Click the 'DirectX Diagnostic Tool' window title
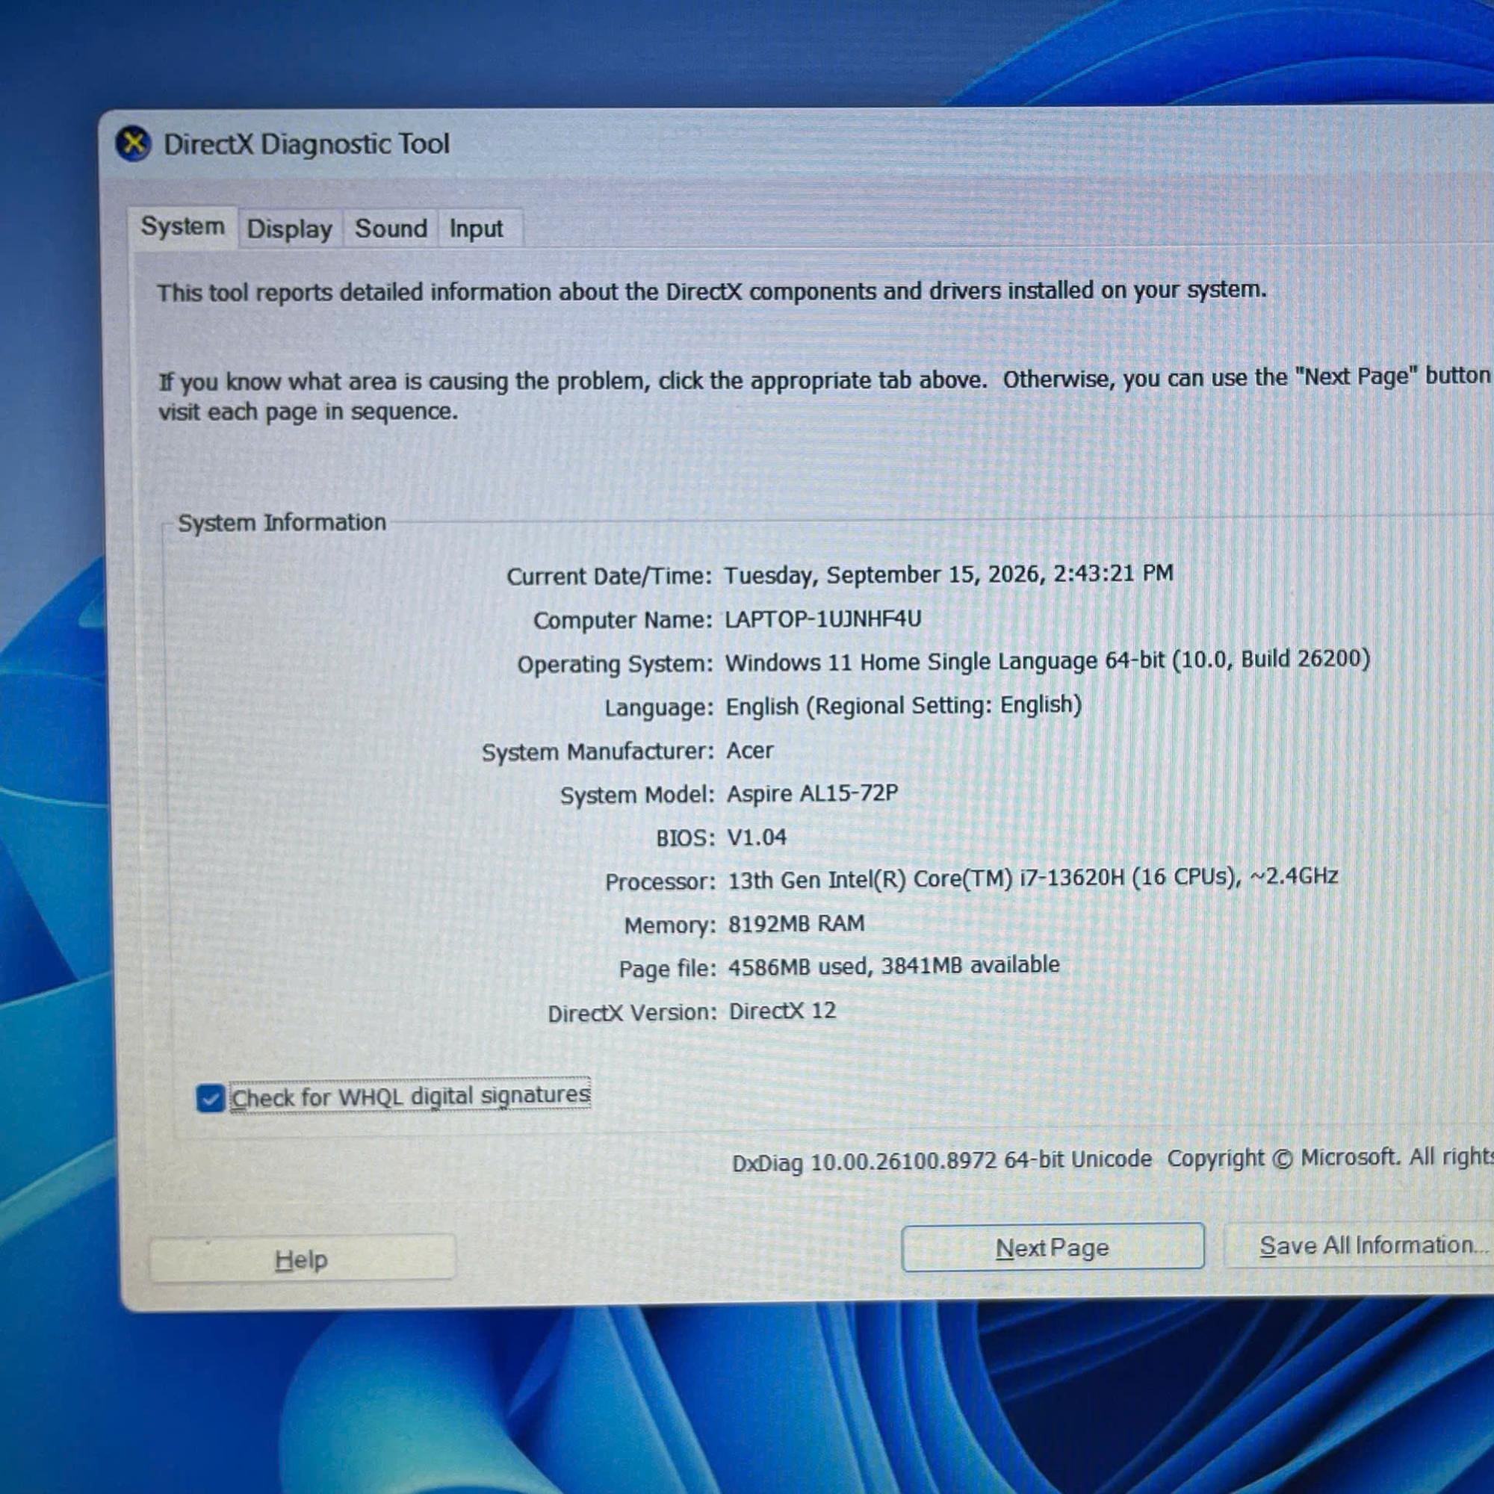 (306, 144)
